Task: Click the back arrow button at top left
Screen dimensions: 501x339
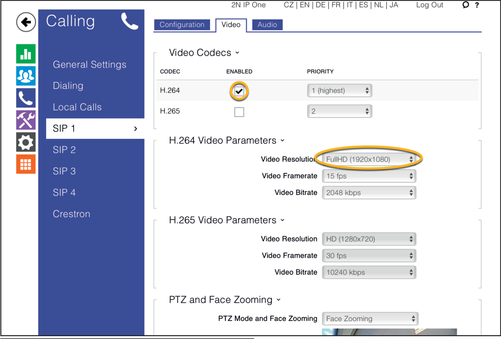Action: point(26,22)
